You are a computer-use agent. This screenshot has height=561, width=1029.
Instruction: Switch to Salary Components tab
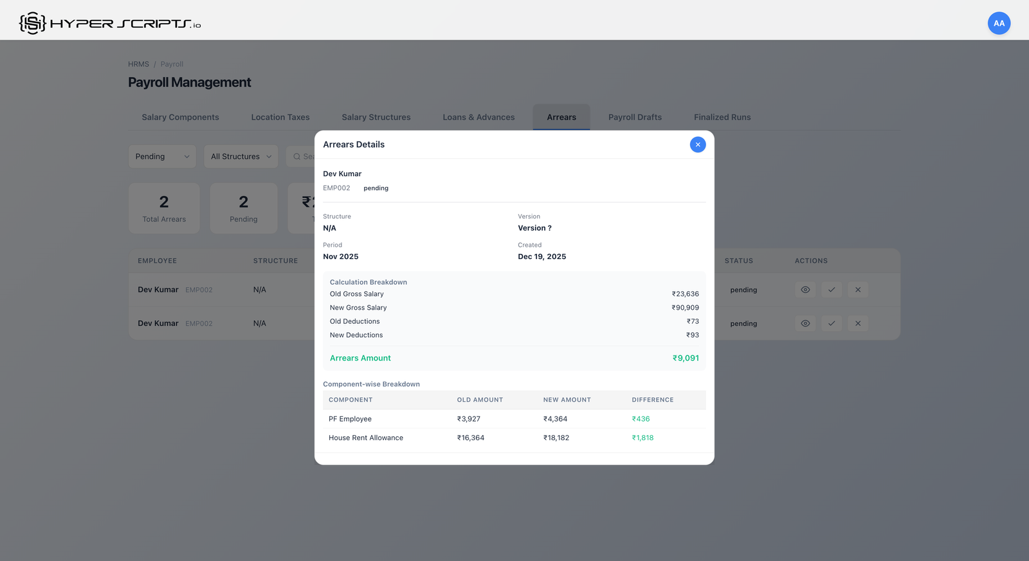click(180, 118)
